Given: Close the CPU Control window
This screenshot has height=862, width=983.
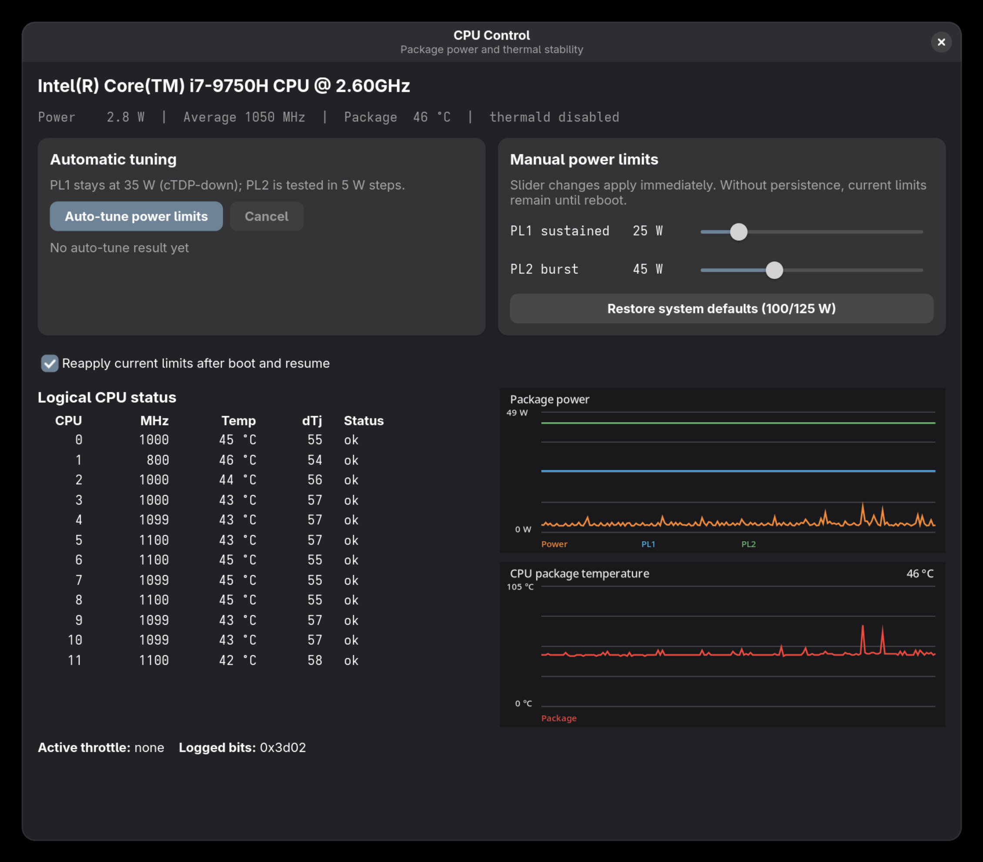Looking at the screenshot, I should click(941, 42).
